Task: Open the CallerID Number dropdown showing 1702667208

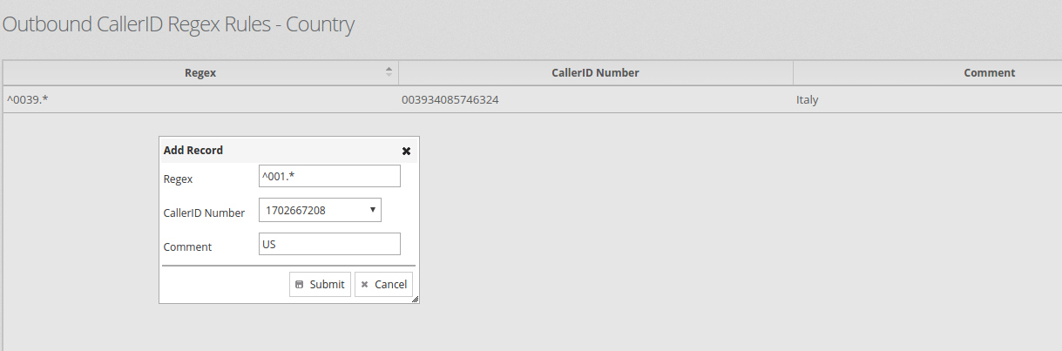Action: tap(320, 210)
